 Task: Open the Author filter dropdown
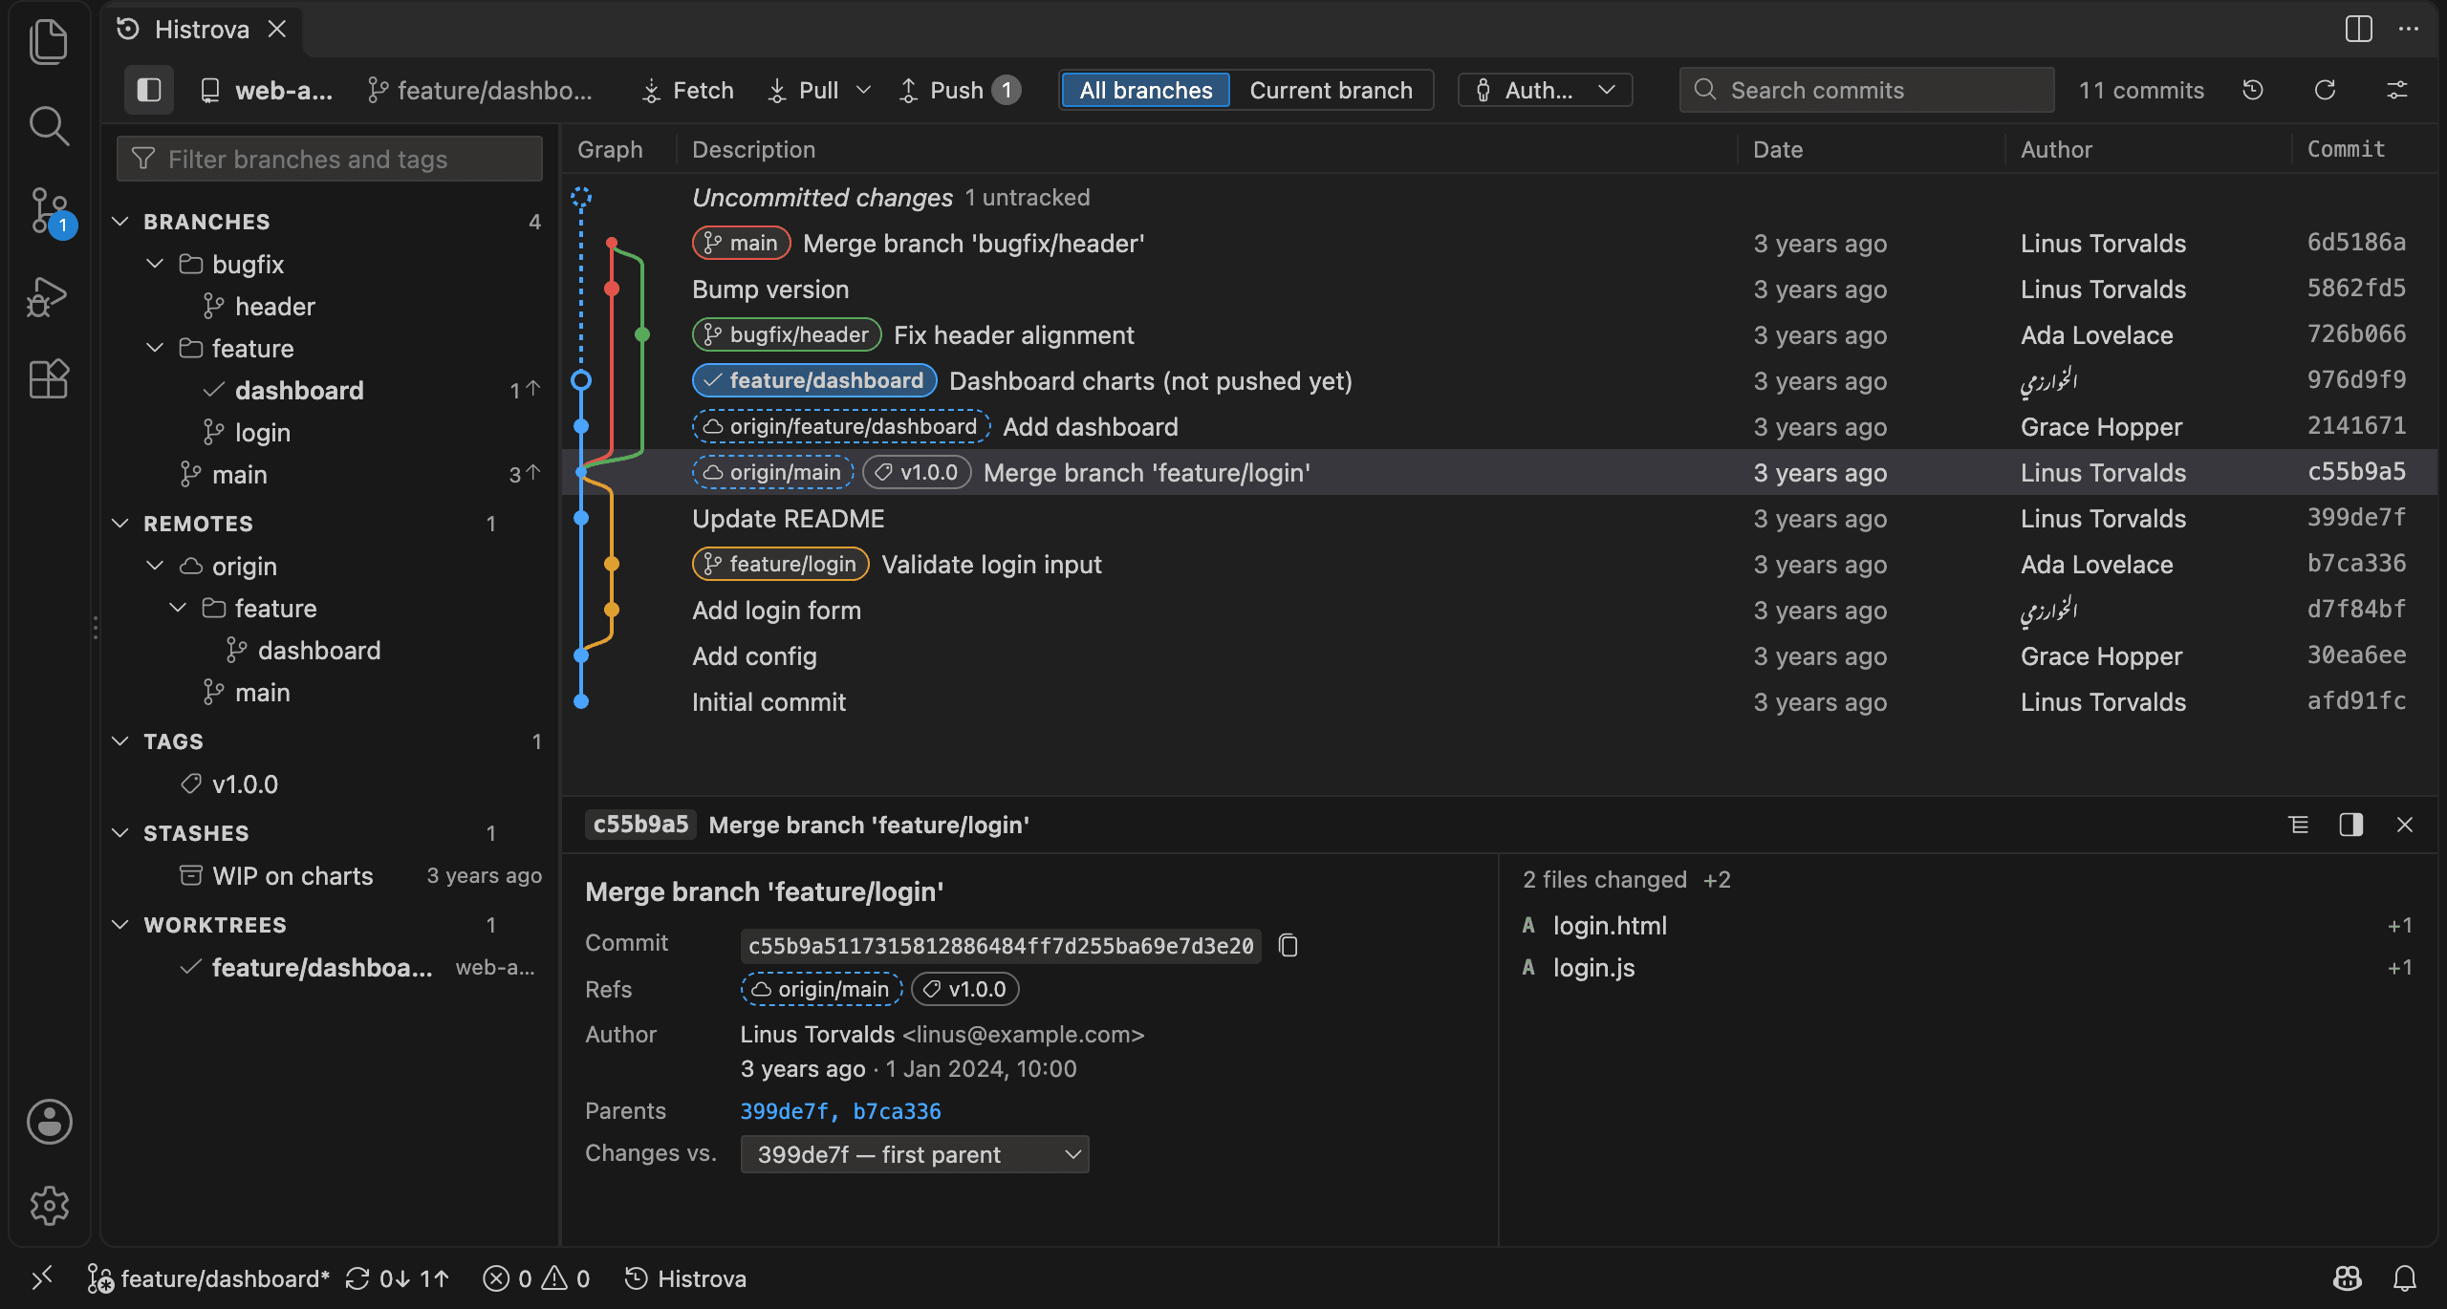[1545, 90]
